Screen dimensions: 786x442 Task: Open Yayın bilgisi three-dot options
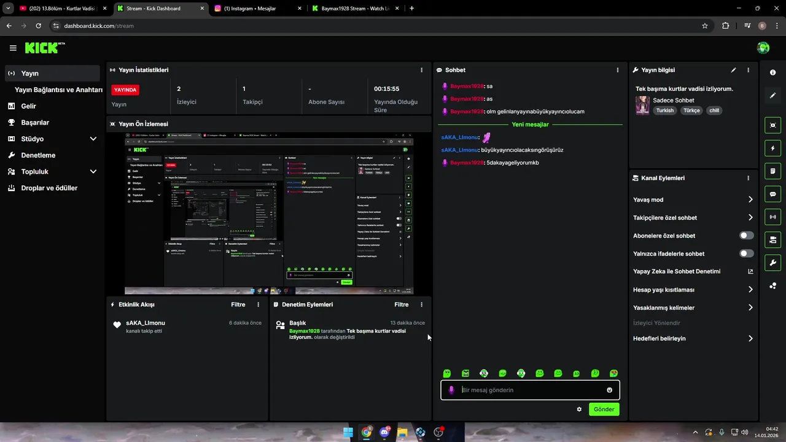(748, 70)
